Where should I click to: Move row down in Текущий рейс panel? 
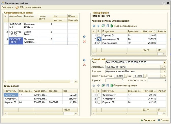(98, 26)
